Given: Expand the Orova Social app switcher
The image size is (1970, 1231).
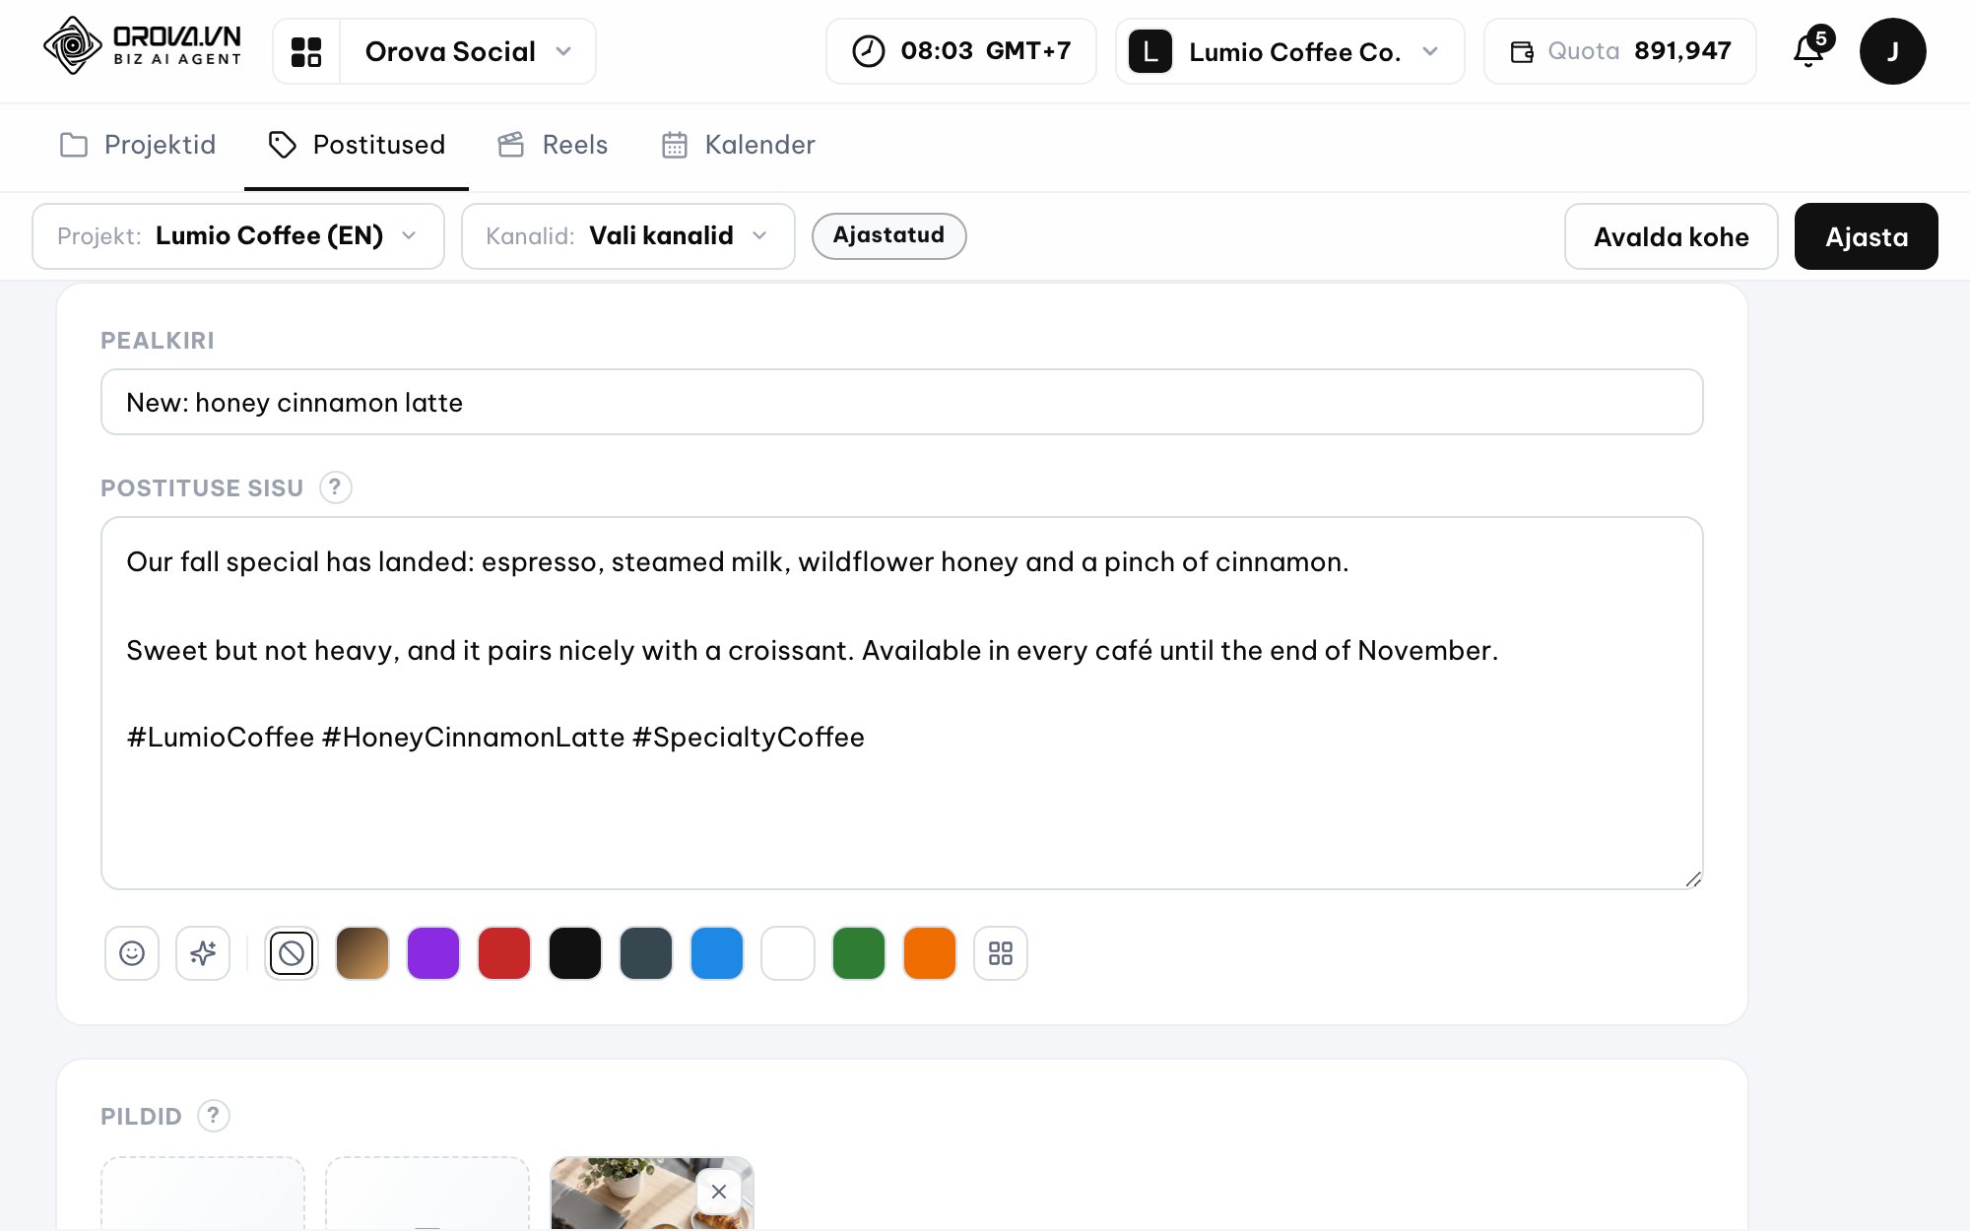Looking at the screenshot, I should 468,51.
